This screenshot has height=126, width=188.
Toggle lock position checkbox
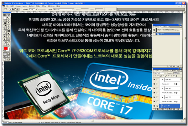coord(169,76)
